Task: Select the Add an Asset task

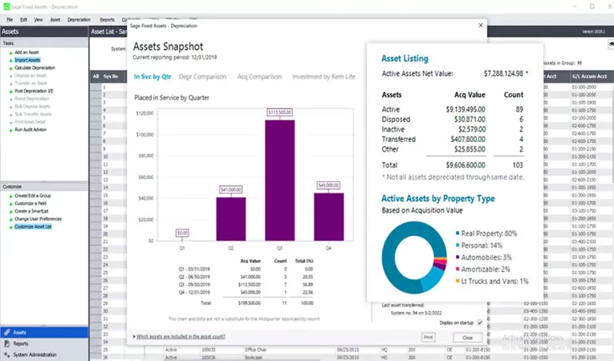Action: click(26, 52)
